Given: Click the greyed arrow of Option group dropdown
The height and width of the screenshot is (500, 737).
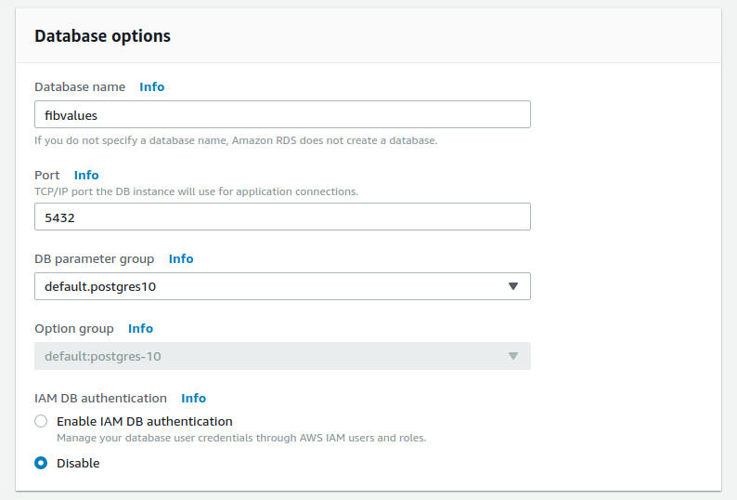Looking at the screenshot, I should point(513,356).
